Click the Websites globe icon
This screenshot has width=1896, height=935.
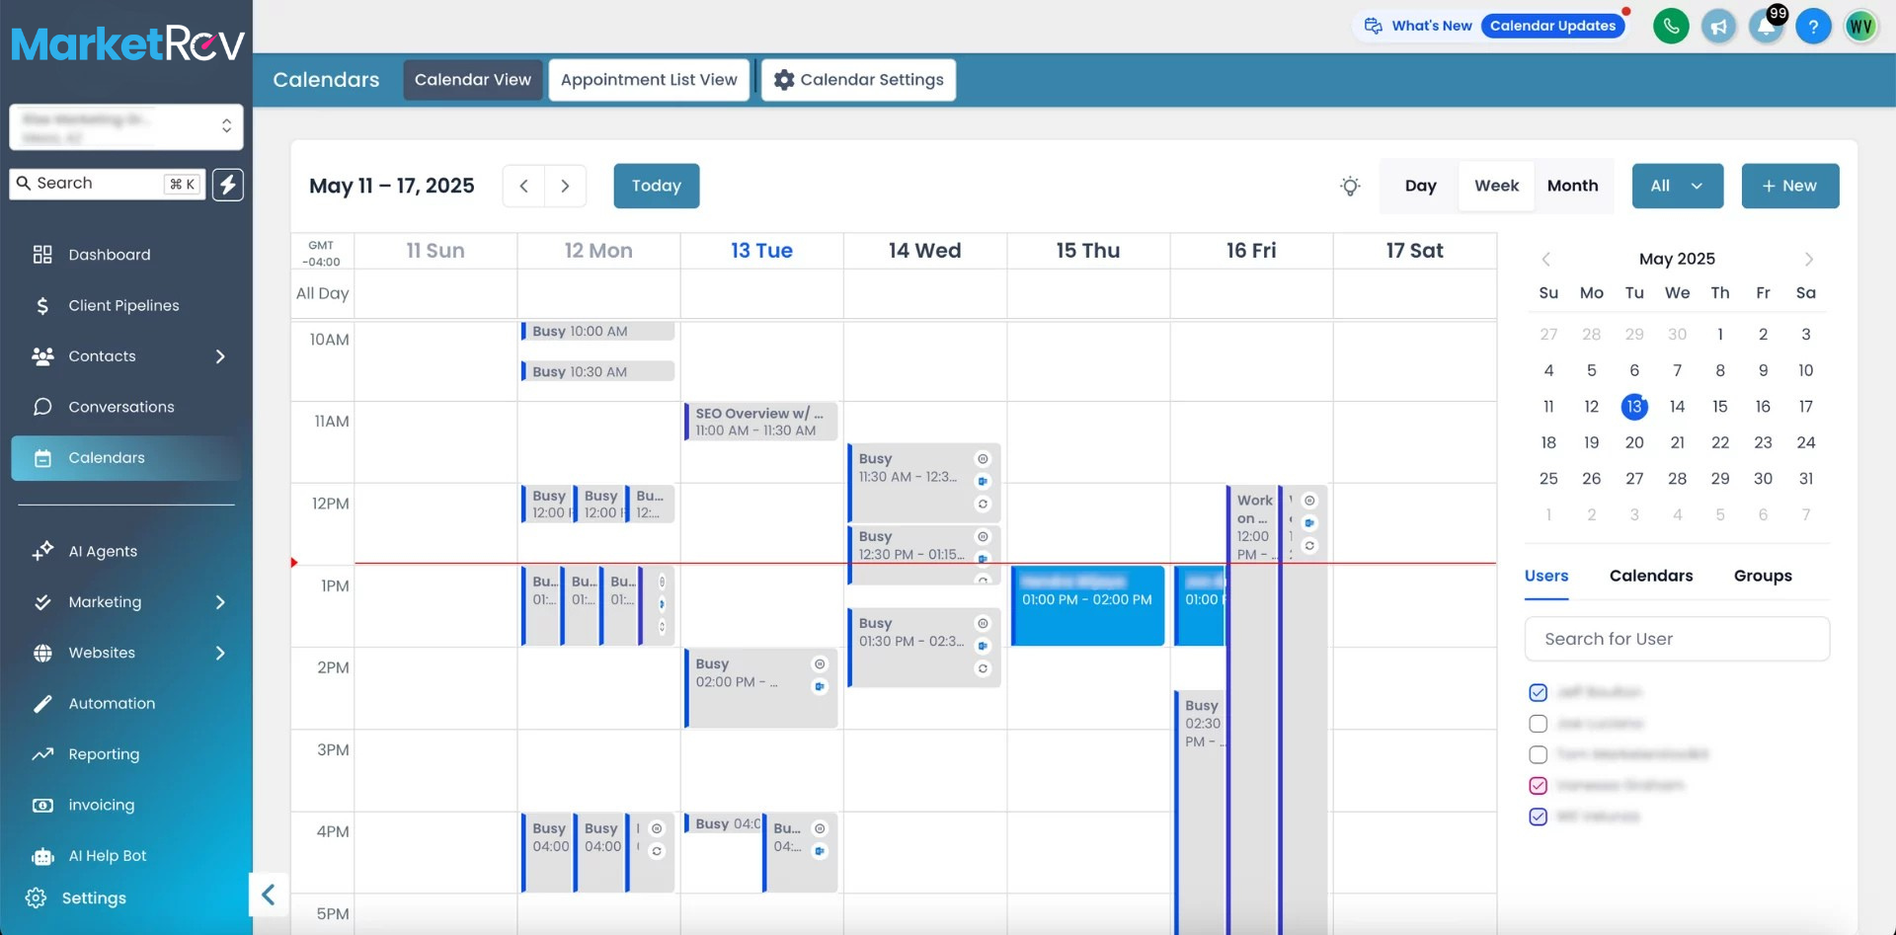pos(42,653)
